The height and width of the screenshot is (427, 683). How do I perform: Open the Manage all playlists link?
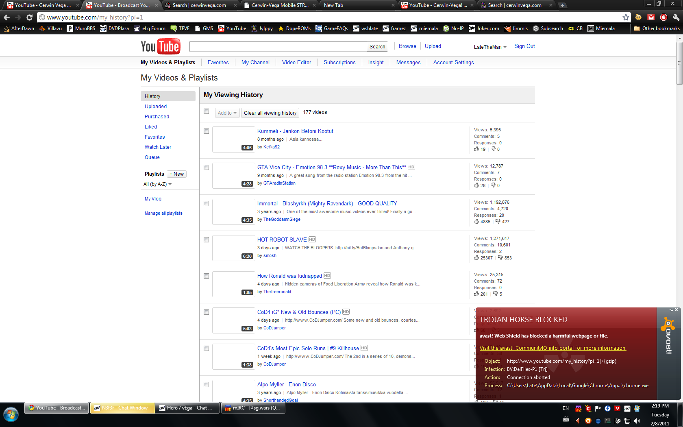[163, 213]
